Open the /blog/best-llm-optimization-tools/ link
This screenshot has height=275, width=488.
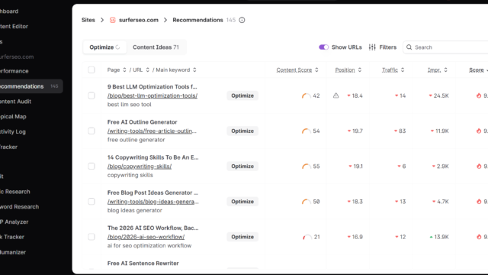tap(152, 95)
